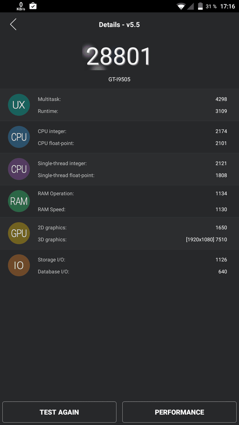Viewport: 239px width, 425px height.
Task: Tap the Database I/O score row
Action: pyautogui.click(x=132, y=271)
